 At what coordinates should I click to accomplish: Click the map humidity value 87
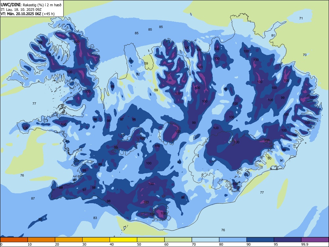pos(33,198)
